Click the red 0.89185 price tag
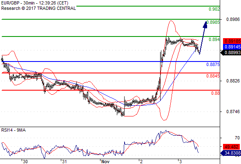Screen dimensions: 241x164 232,41
